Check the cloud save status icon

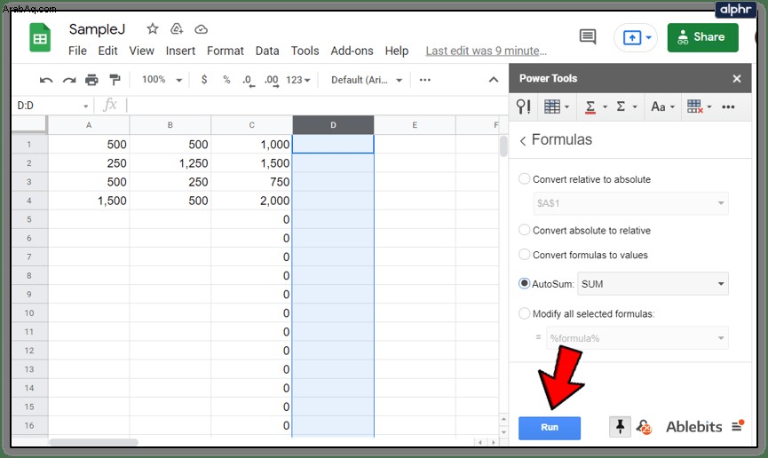coord(201,29)
